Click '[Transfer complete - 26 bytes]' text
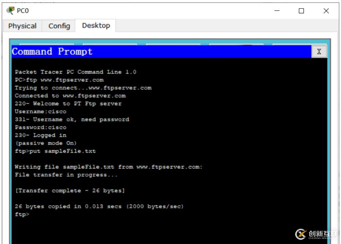Screen dimensions: 341x244 [x=70, y=191]
